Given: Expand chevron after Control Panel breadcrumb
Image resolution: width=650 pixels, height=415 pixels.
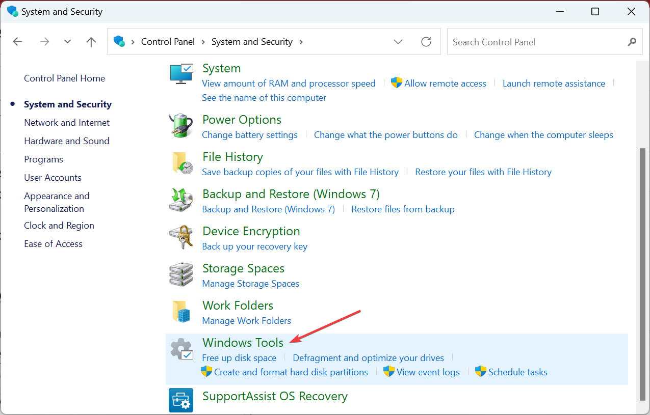Looking at the screenshot, I should tap(203, 42).
